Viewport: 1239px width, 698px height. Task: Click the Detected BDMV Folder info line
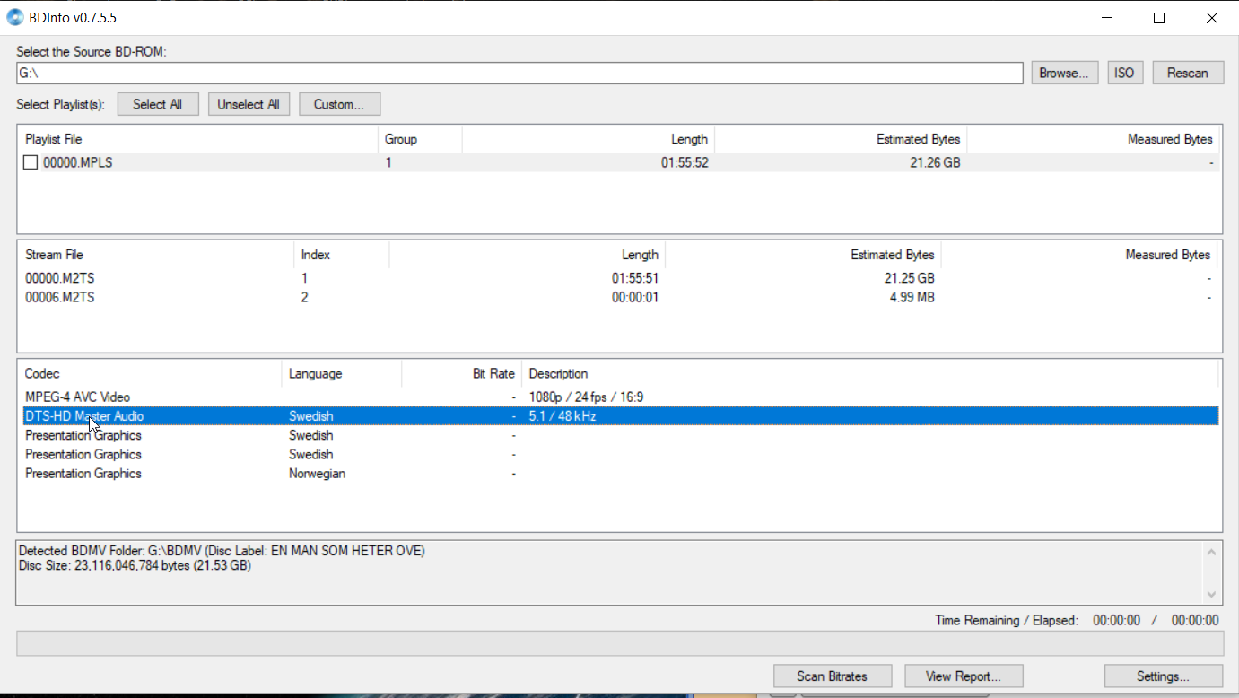[x=222, y=551]
